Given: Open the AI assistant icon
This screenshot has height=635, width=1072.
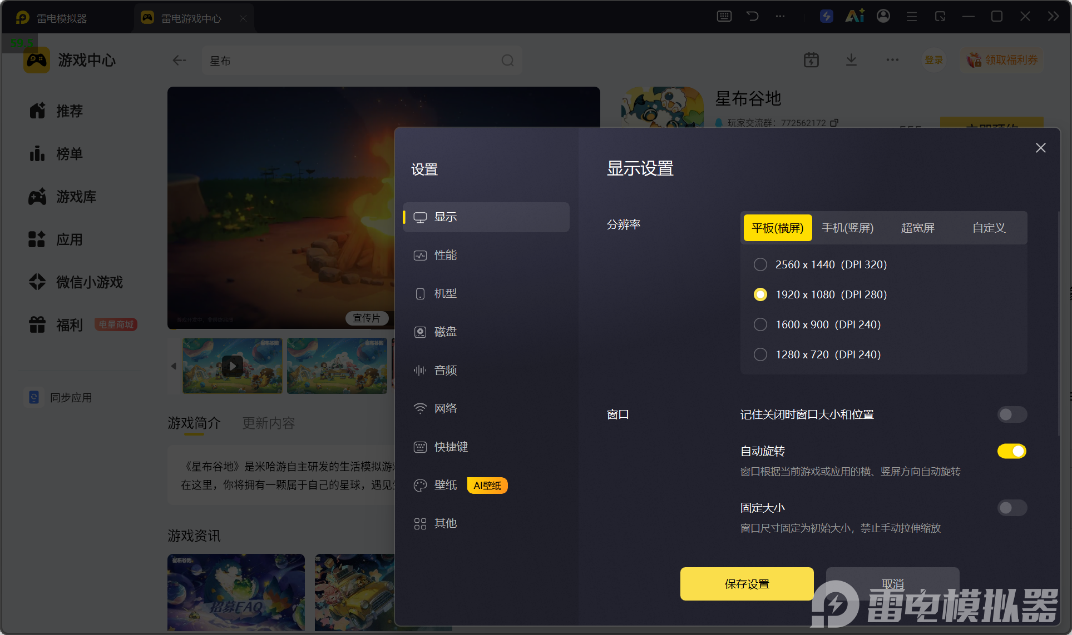Looking at the screenshot, I should [855, 16].
